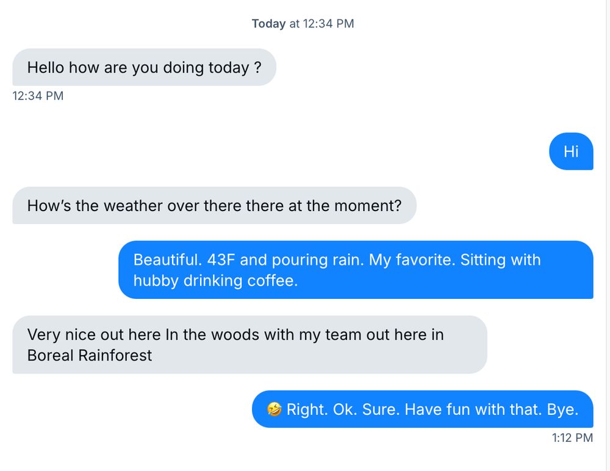This screenshot has height=471, width=610.
Task: Click the 1:12 PM timestamp below the last message
Action: coord(572,438)
